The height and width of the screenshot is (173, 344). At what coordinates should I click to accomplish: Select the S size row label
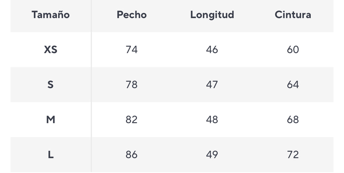click(51, 85)
